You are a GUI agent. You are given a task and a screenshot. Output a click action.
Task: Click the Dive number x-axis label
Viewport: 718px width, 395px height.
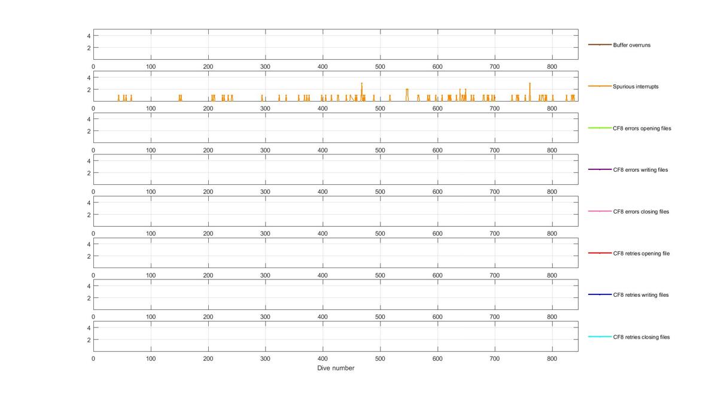coord(336,368)
